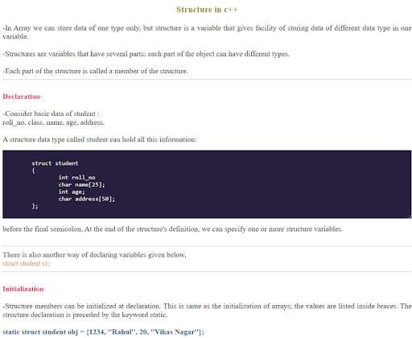The width and height of the screenshot is (412, 338).
Task: Click the 'static struct student obj' initialization line
Action: [x=103, y=332]
